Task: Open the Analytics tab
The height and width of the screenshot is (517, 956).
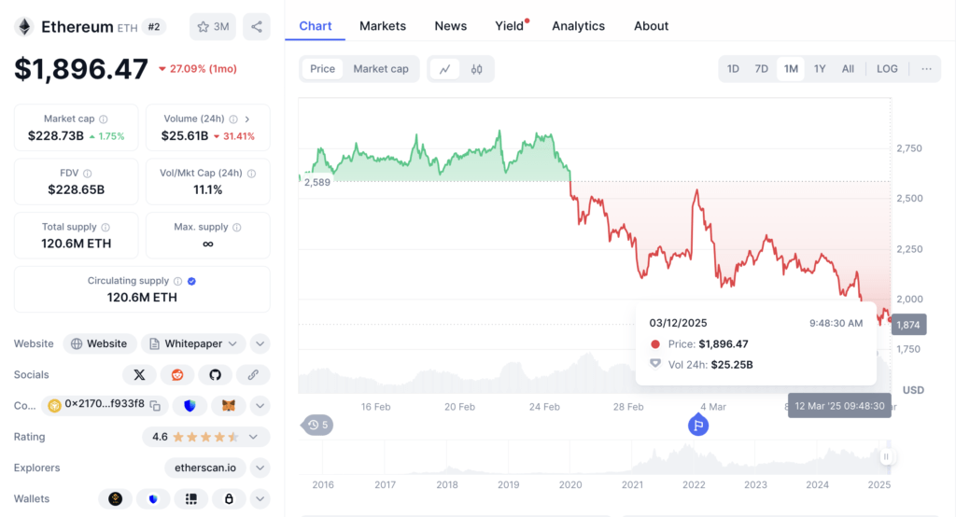Action: [579, 26]
